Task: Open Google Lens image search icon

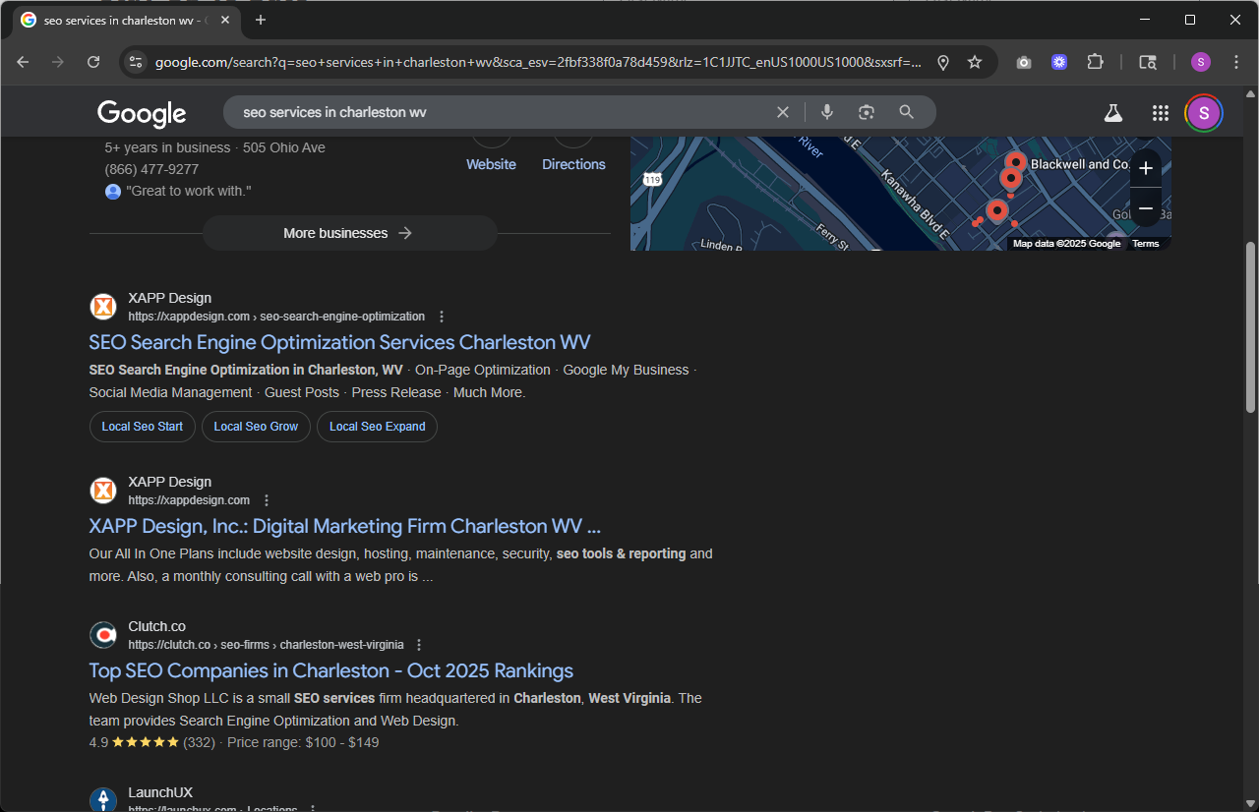Action: click(x=866, y=112)
